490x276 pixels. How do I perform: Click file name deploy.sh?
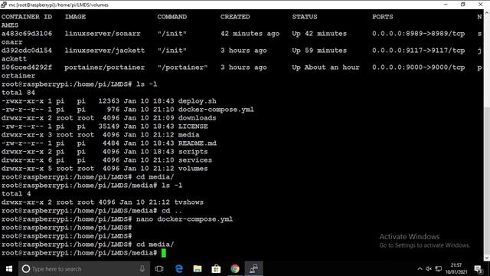[x=198, y=101]
